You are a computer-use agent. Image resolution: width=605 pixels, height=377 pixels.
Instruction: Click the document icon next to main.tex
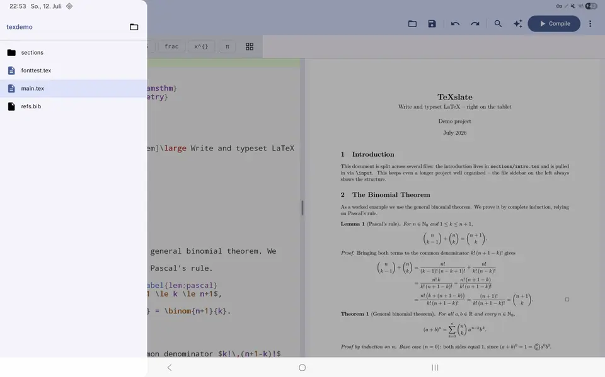click(11, 88)
